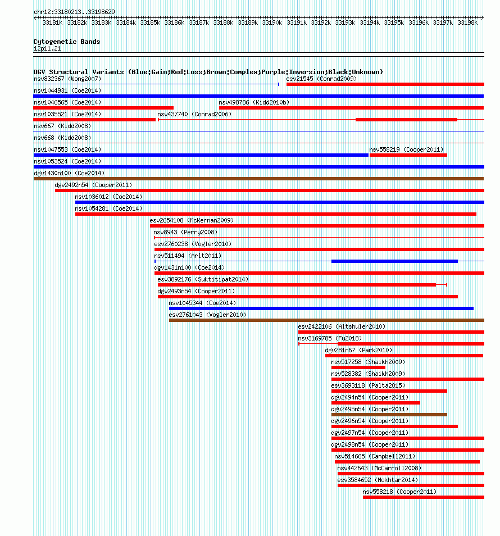Open nsv442643 (McCarroll2008) label
The height and width of the screenshot is (536, 500).
379,468
